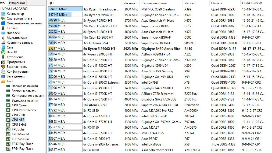
Task: Click the База данных icon
Action: click(3, 76)
